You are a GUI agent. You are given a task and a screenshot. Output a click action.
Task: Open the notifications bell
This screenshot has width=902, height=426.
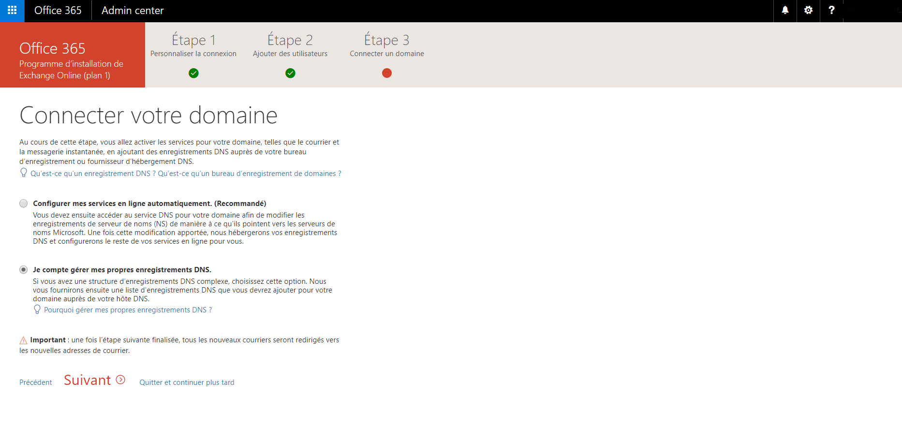coord(785,10)
